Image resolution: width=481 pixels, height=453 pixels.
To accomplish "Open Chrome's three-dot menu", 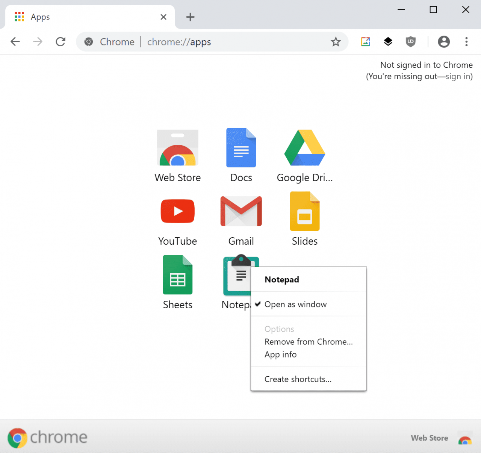I will 466,41.
